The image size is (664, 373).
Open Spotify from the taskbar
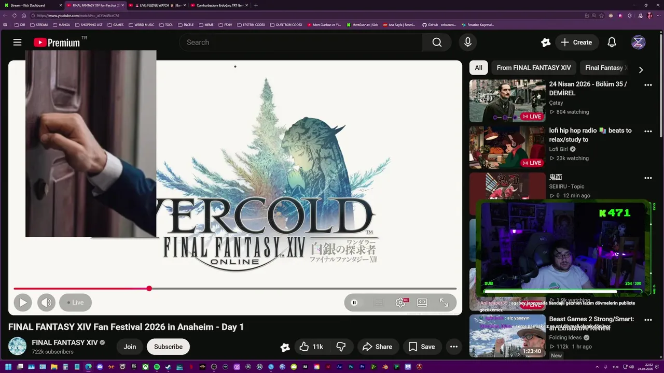[x=157, y=367]
